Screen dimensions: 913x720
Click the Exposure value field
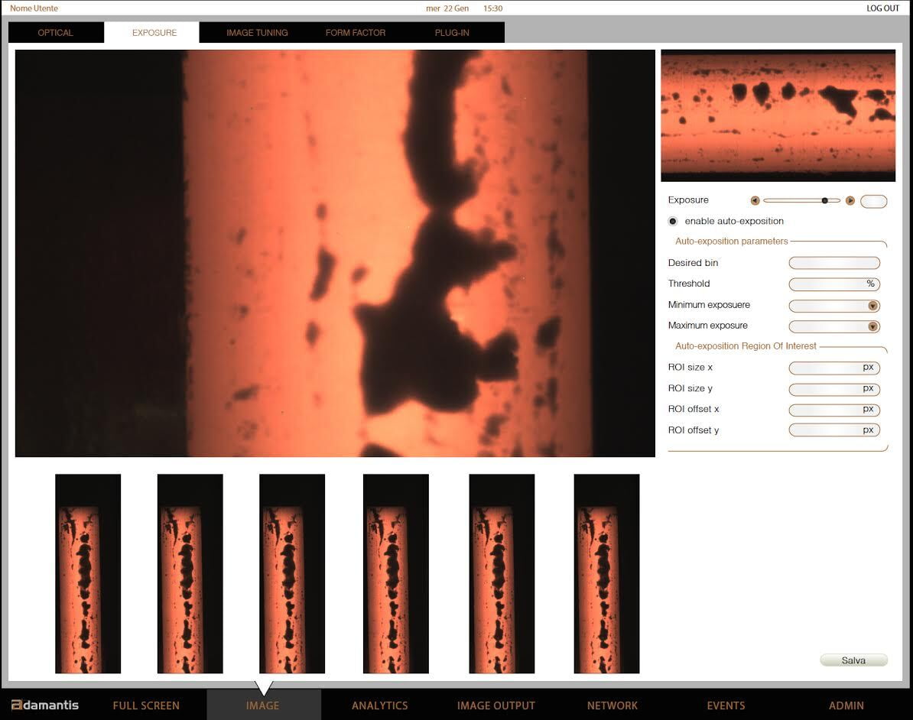pyautogui.click(x=873, y=201)
